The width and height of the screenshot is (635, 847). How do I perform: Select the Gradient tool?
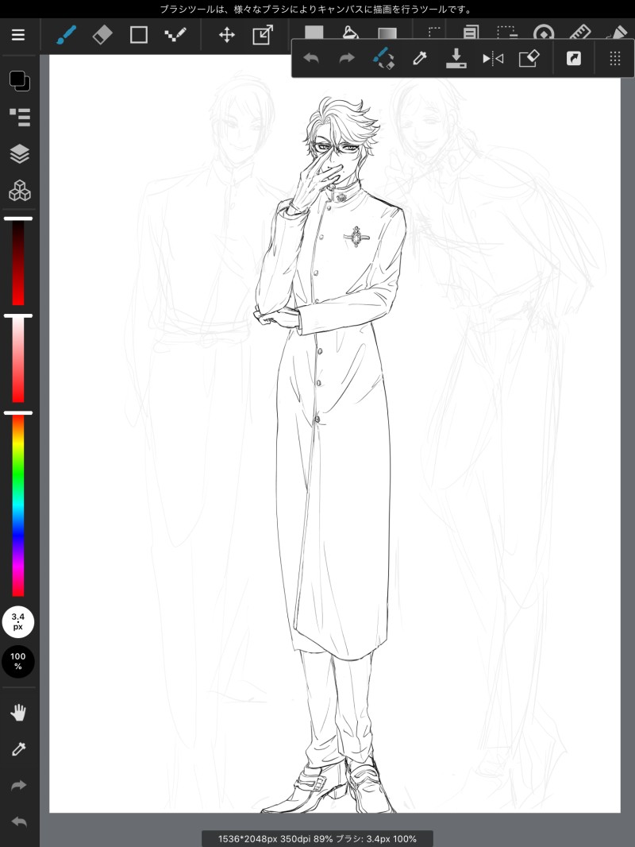[387, 33]
